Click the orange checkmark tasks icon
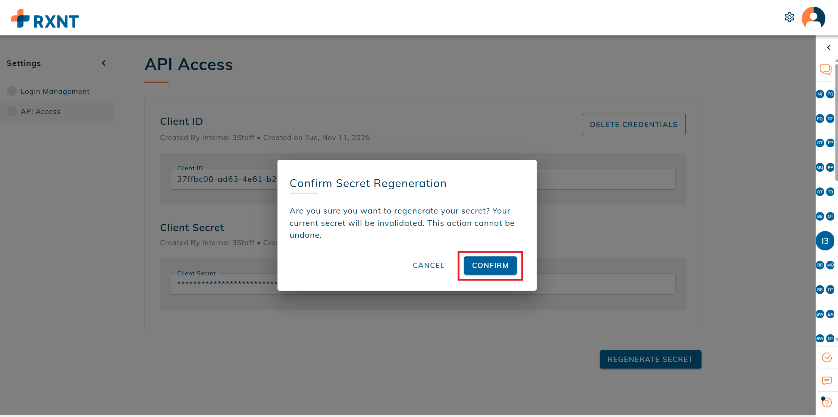This screenshot has height=417, width=838. (x=827, y=357)
